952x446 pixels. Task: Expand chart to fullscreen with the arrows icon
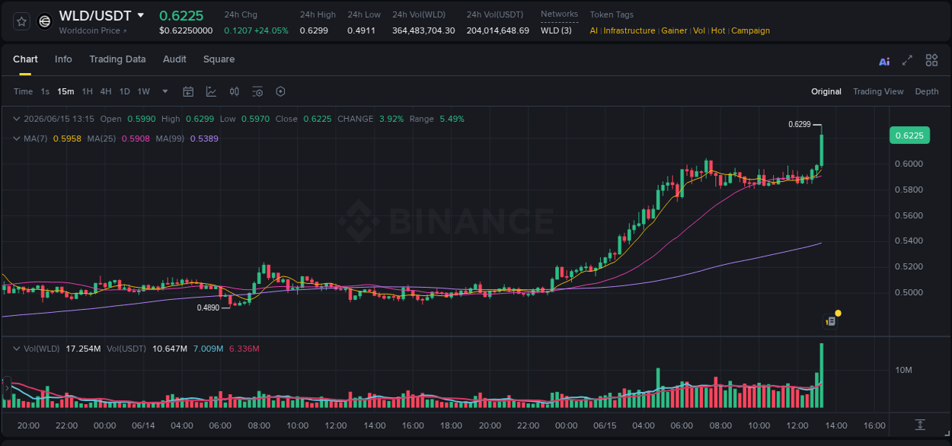coord(907,60)
